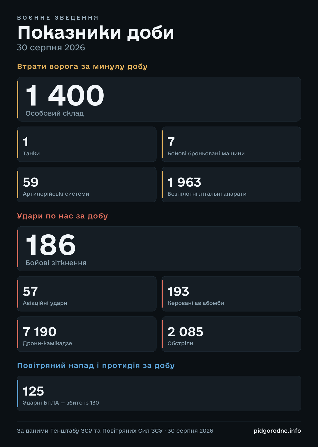Select the 'Артилерійські системи' 59 card
The width and height of the screenshot is (318, 447).
click(x=87, y=185)
